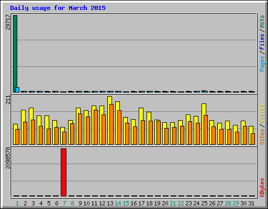Viewport: 268px width, 209px height.
Task: Click the orange sites bar for day 31
Action: tap(253, 139)
